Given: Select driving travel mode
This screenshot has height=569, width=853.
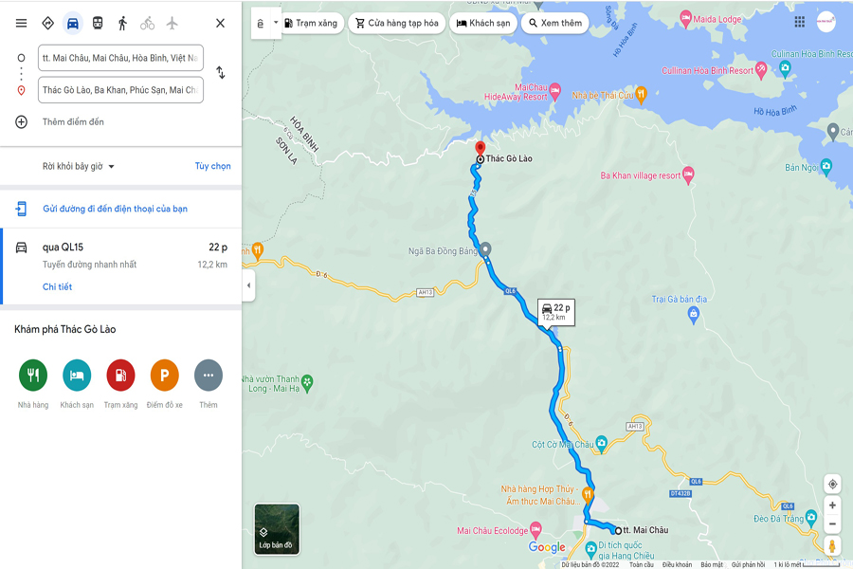Looking at the screenshot, I should coord(72,24).
